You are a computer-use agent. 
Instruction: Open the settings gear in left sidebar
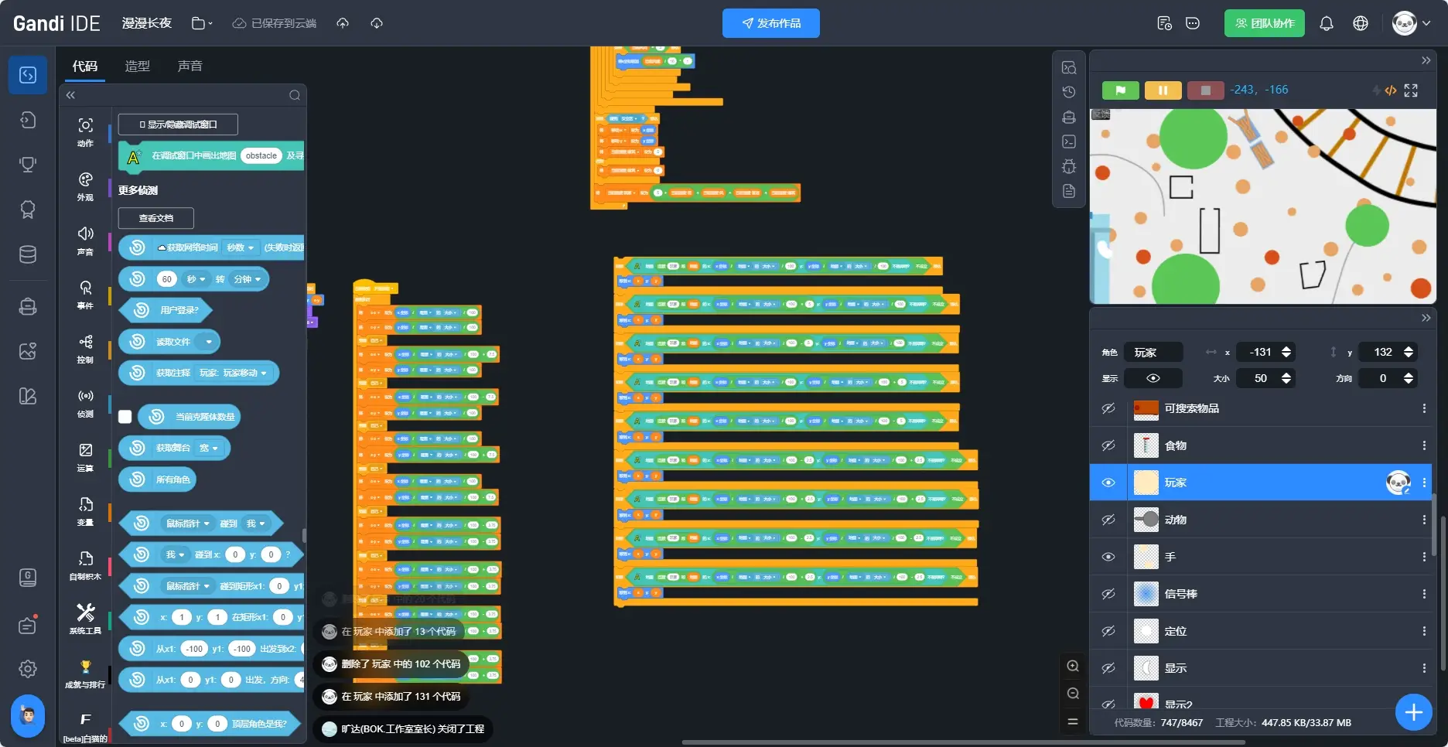28,669
